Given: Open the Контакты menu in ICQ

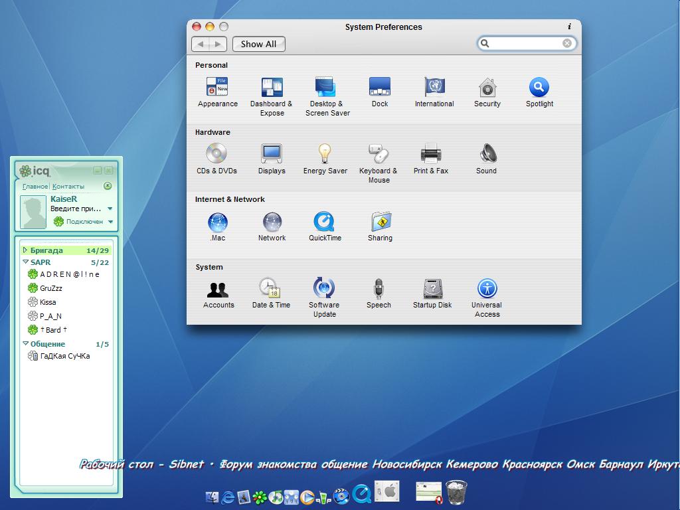Looking at the screenshot, I should coord(68,186).
